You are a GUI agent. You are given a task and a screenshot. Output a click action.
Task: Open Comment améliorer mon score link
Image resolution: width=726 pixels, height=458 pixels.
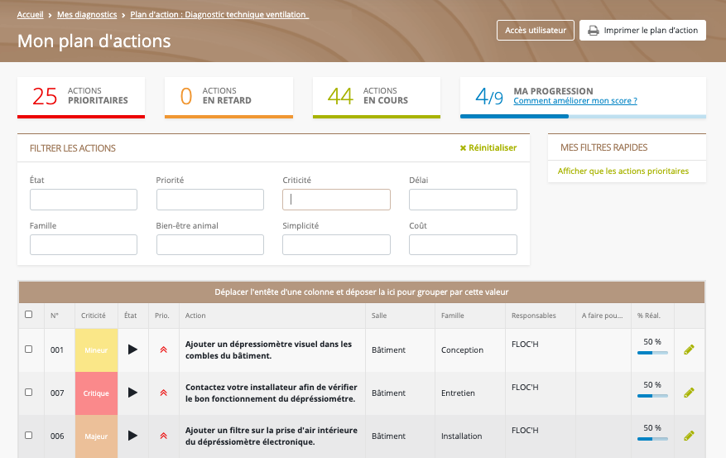click(x=575, y=100)
